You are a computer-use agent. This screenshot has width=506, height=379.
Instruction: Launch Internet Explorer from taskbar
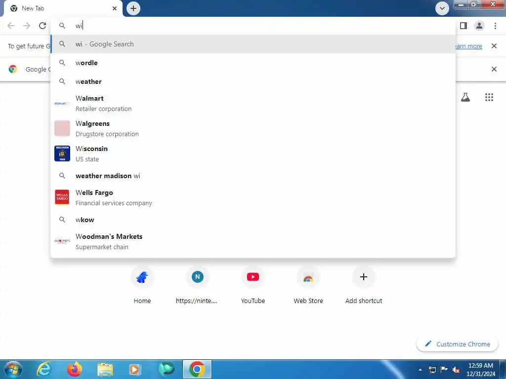coord(44,369)
